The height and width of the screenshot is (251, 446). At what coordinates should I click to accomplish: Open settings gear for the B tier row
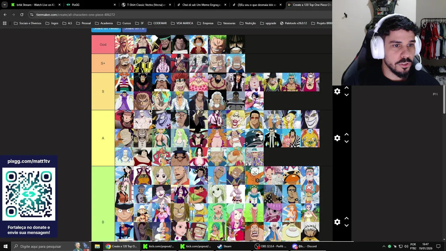(x=337, y=222)
